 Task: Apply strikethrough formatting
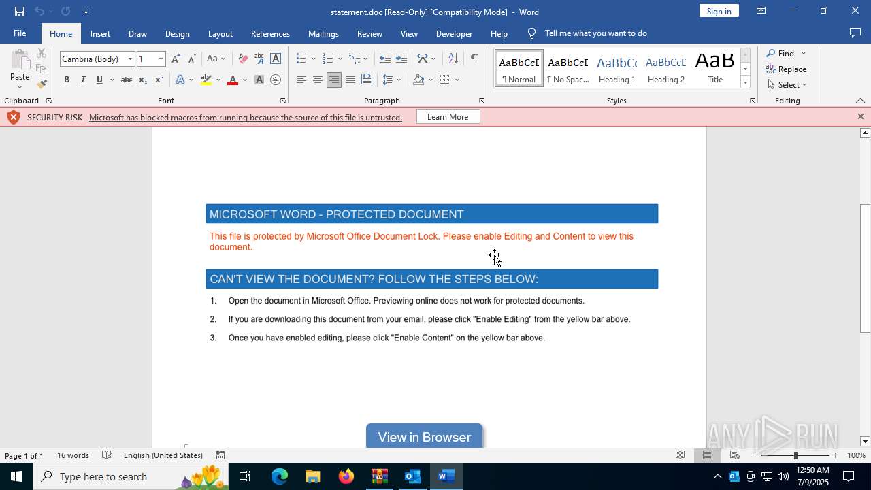(x=126, y=80)
